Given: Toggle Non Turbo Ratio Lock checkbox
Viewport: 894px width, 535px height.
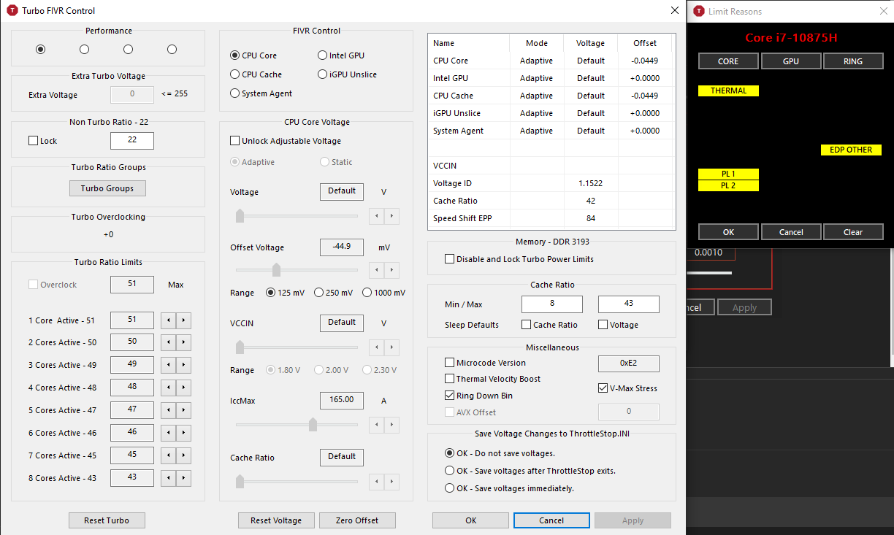Looking at the screenshot, I should coord(43,141).
